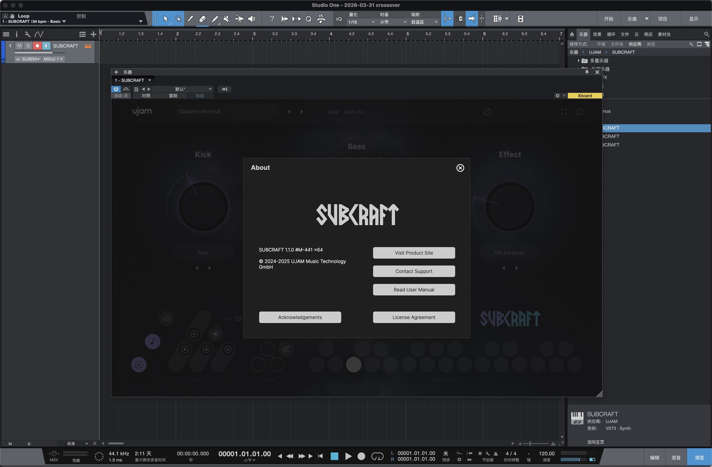712x467 pixels.
Task: Select the Arrow tool in toolbar
Action: [166, 19]
